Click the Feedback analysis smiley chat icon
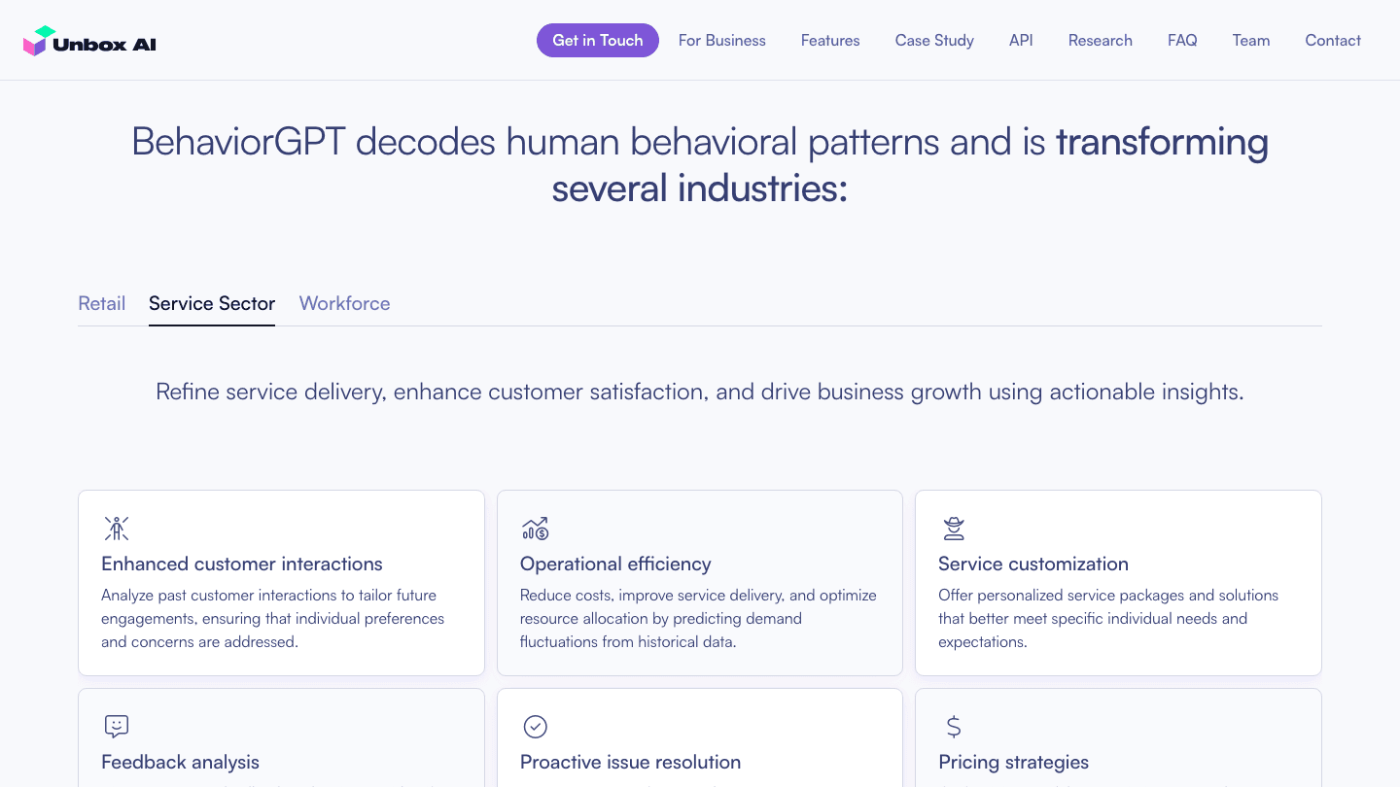 [117, 727]
